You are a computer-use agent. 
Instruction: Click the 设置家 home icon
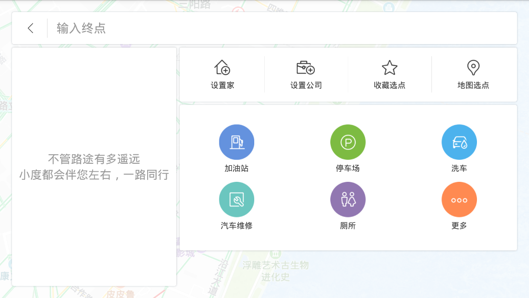[x=222, y=67]
